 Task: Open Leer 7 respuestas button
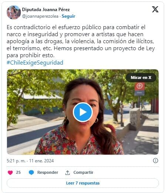coord(83,183)
